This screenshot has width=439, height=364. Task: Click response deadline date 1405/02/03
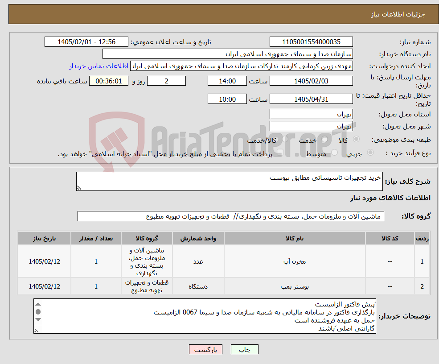[311, 81]
